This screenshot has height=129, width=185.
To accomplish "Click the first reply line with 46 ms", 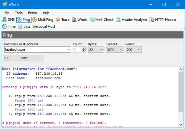I will (59, 96).
